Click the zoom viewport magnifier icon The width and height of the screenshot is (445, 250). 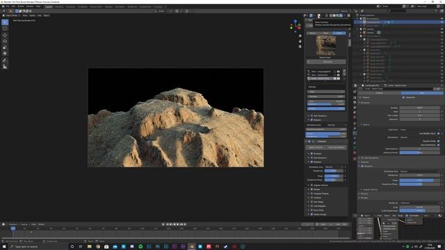click(300, 36)
